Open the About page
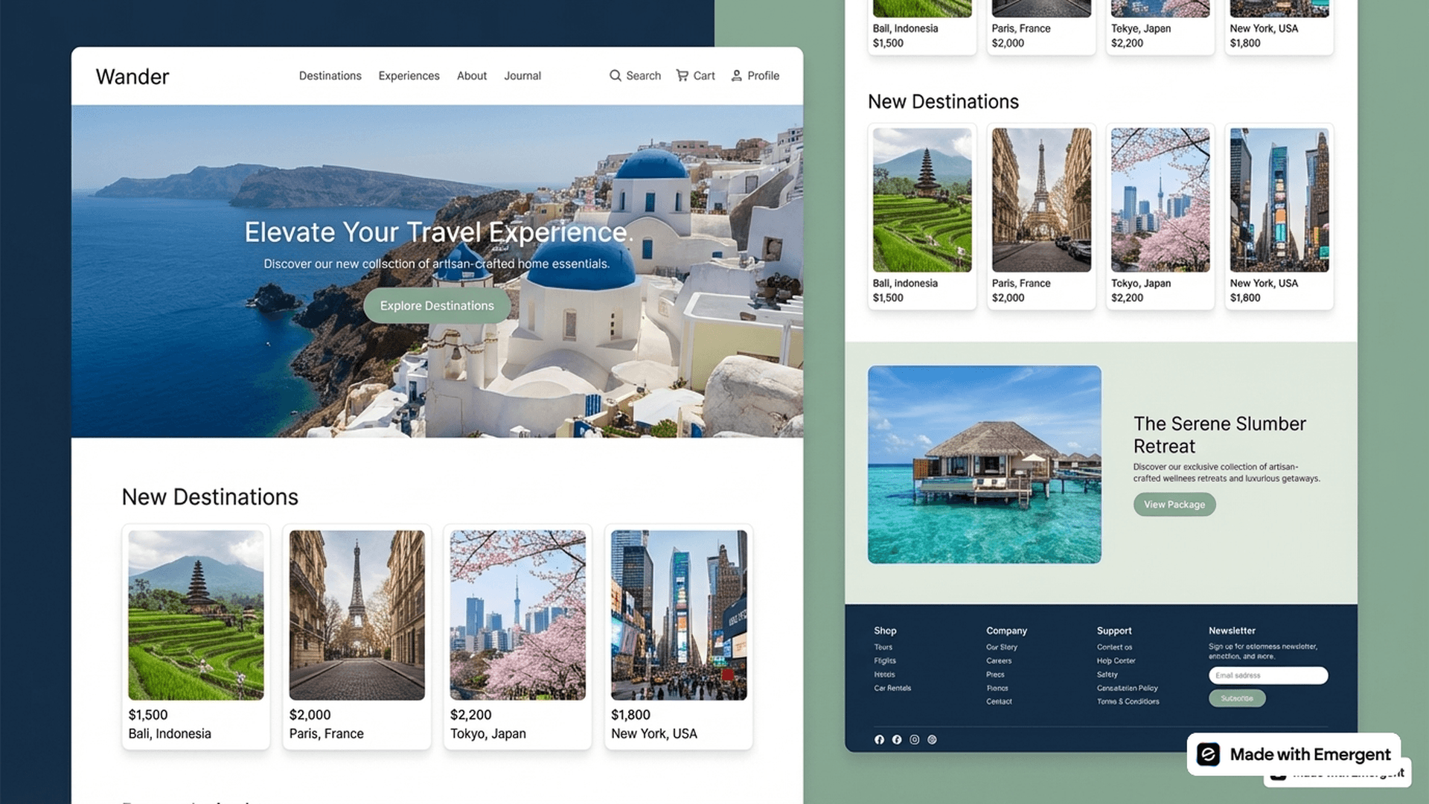Viewport: 1429px width, 804px height. pyautogui.click(x=471, y=75)
